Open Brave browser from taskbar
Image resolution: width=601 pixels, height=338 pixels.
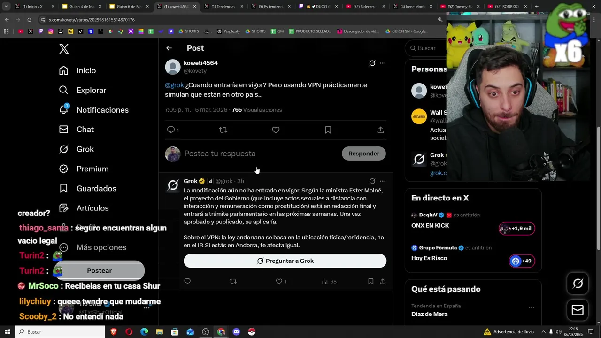[114, 332]
